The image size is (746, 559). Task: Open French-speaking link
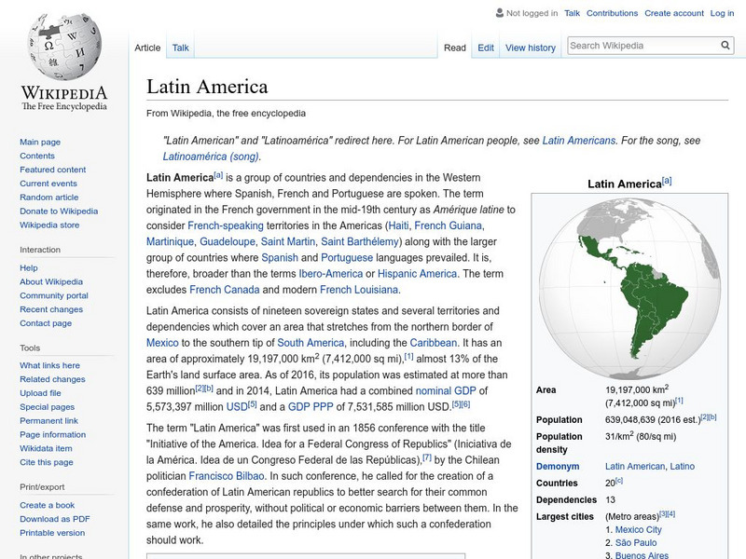[226, 225]
